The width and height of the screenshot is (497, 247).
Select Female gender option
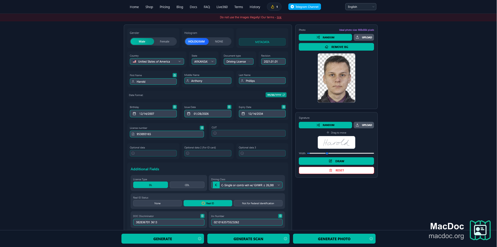point(165,41)
